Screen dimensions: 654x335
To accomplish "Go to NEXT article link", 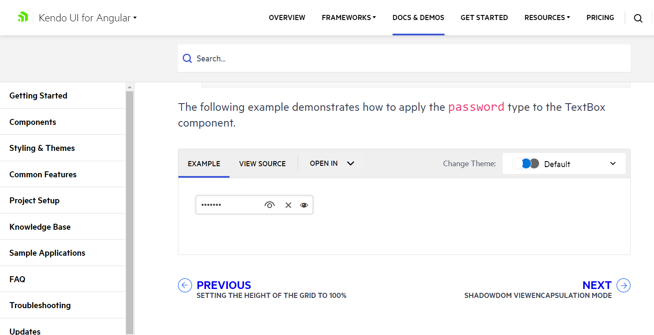I will (x=597, y=285).
